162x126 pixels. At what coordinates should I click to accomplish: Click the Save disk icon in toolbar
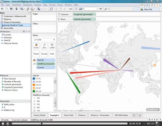click(x=11, y=9)
